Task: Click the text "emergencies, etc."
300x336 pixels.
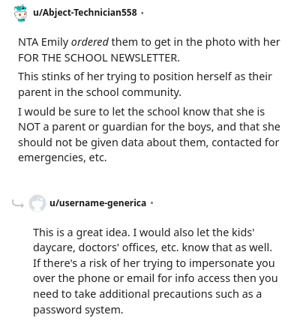Action: click(x=62, y=157)
